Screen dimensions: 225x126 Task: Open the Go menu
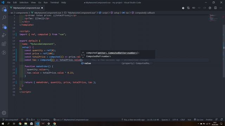[40, 2]
